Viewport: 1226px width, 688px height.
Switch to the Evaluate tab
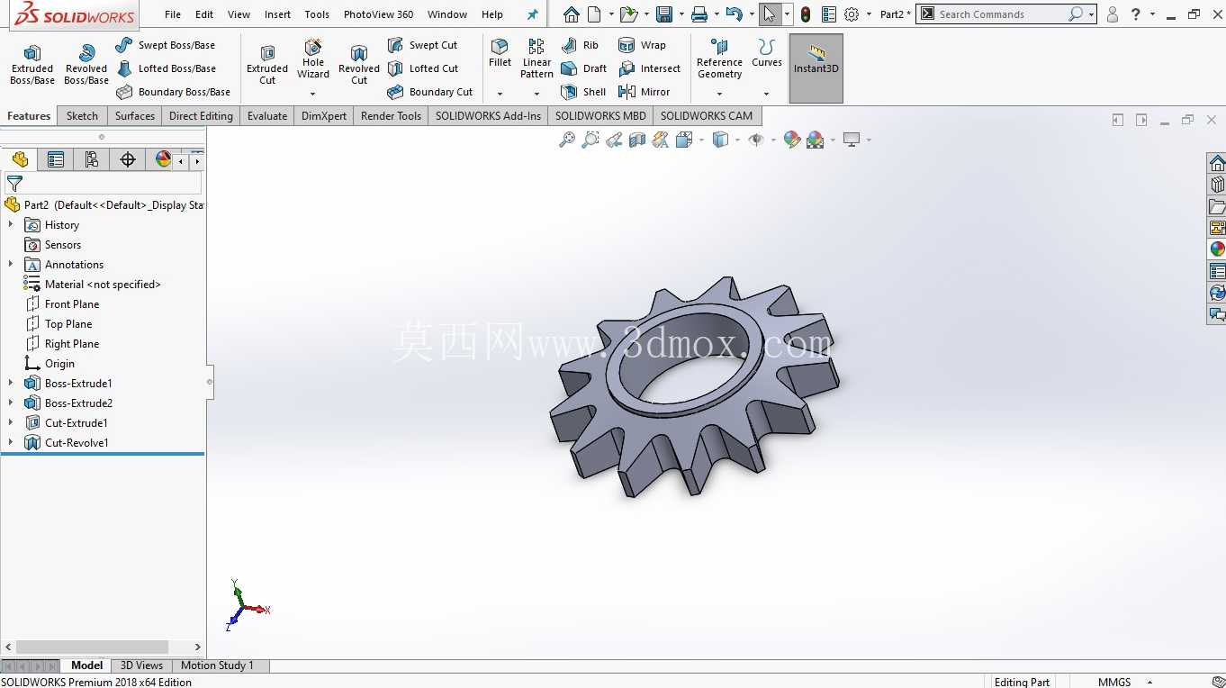pos(267,116)
